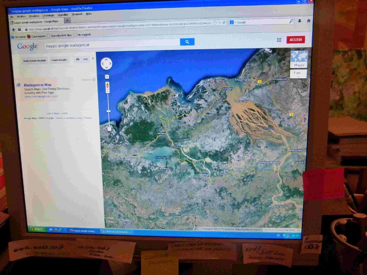
Task: Open the Segnalibri menu
Action: coord(63,15)
